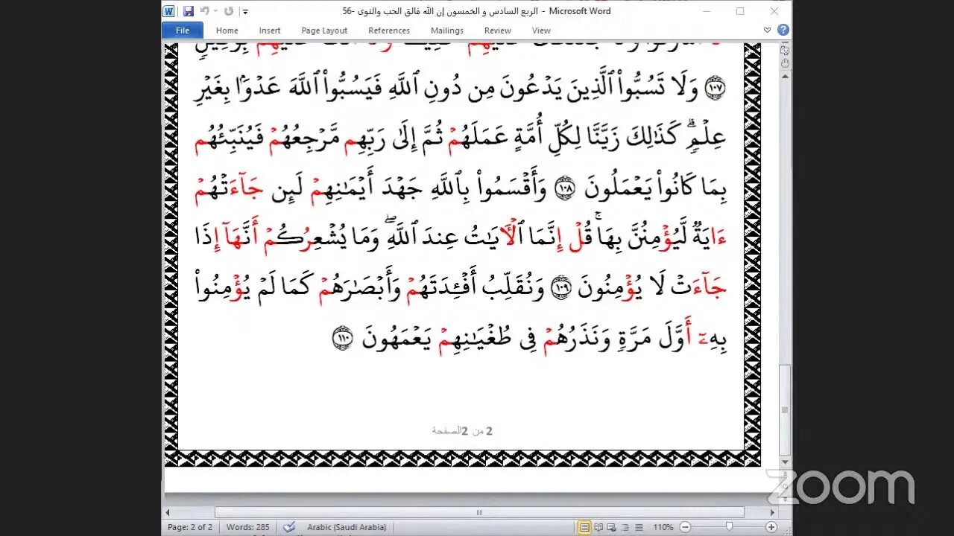The width and height of the screenshot is (954, 536).
Task: Click the horizontal scrollbar right arrow
Action: pos(772,512)
